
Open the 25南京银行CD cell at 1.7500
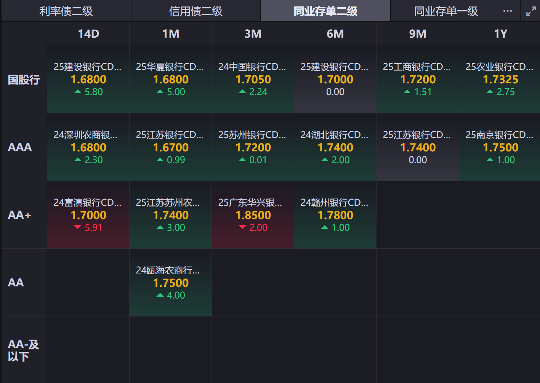point(500,147)
